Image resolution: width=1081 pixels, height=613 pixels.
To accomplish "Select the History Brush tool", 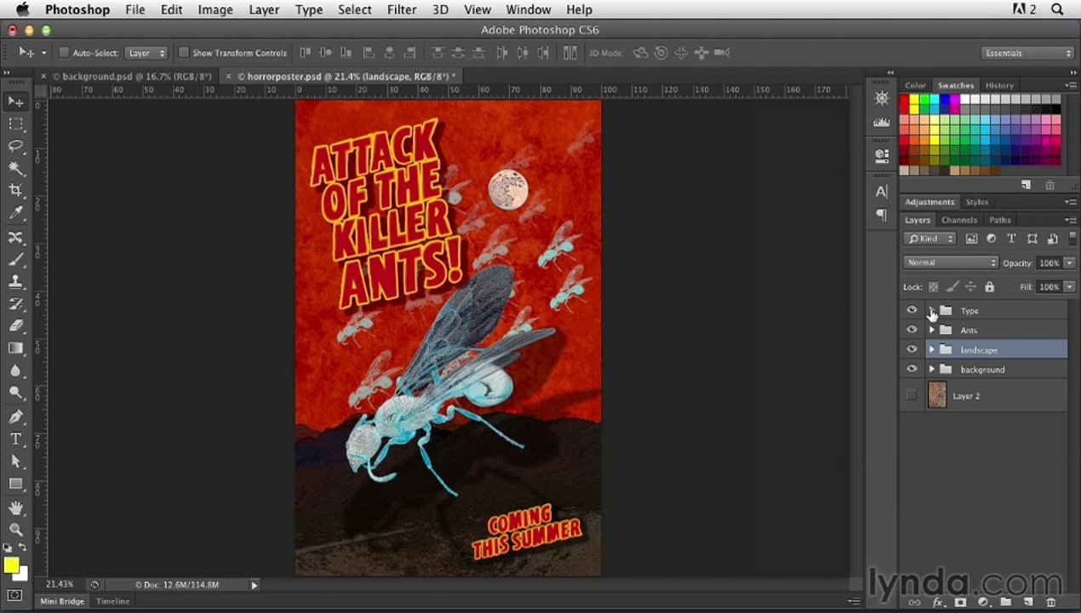I will [x=16, y=304].
